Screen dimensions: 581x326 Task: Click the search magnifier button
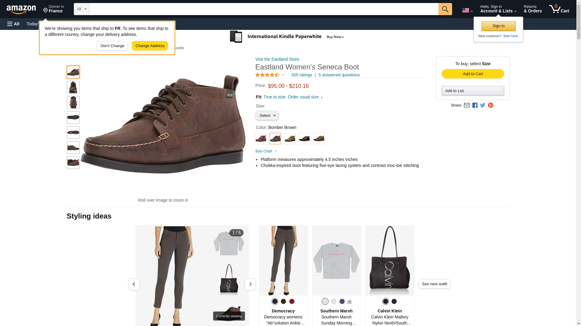(x=445, y=9)
